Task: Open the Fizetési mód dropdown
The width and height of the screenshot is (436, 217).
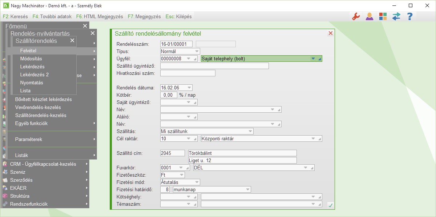Action: point(197,182)
